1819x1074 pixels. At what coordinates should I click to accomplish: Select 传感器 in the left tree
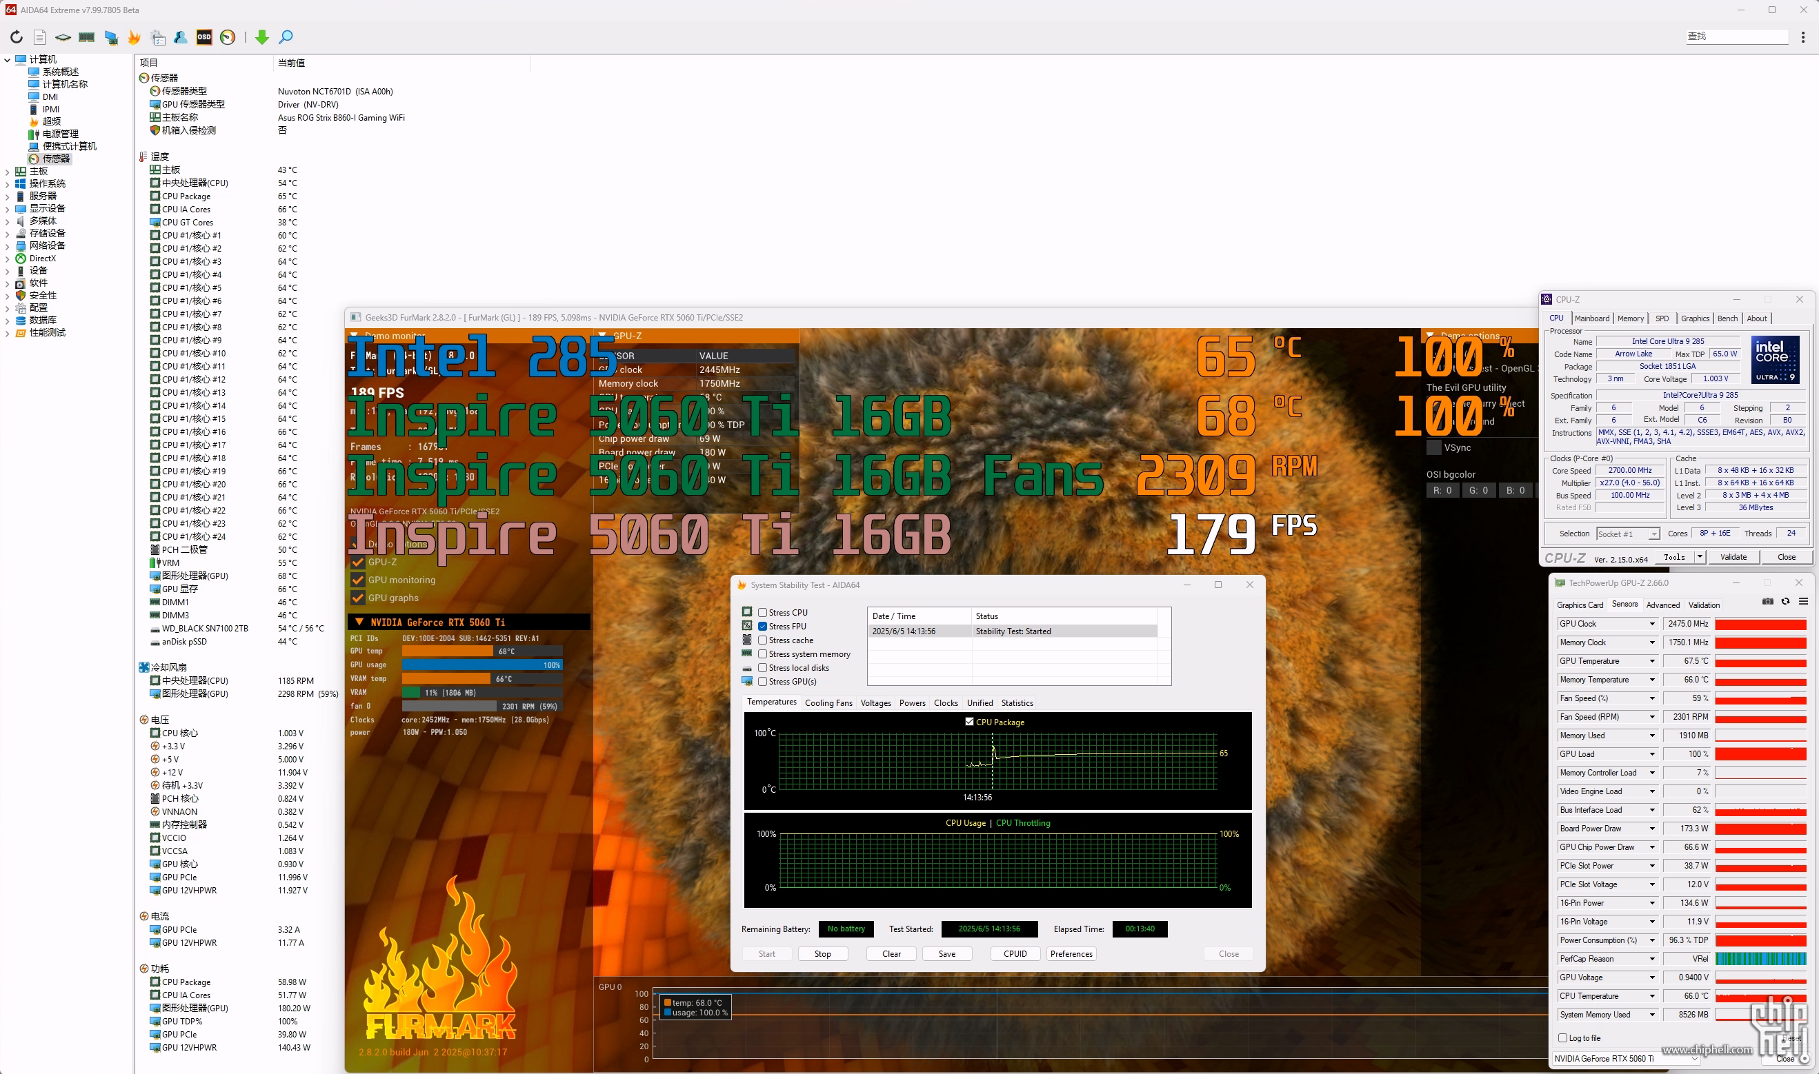pyautogui.click(x=56, y=159)
